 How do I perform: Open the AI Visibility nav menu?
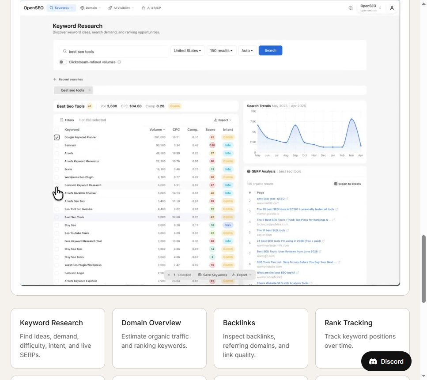[121, 8]
